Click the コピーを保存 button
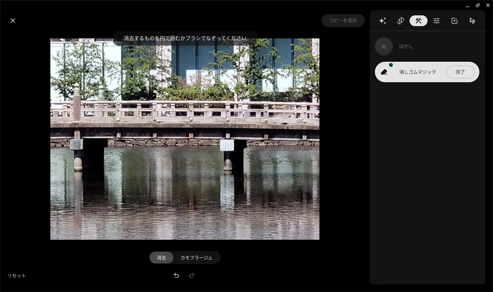 pyautogui.click(x=343, y=20)
